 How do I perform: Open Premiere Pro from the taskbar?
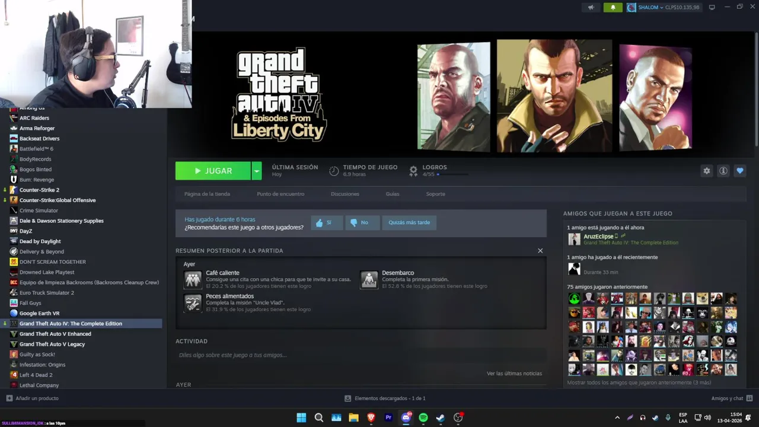[388, 418]
